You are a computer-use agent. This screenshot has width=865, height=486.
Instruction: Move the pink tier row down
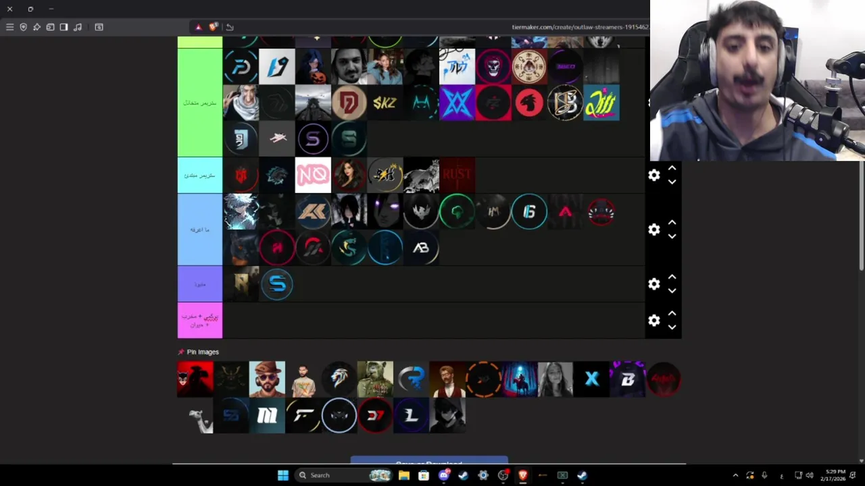pos(672,327)
